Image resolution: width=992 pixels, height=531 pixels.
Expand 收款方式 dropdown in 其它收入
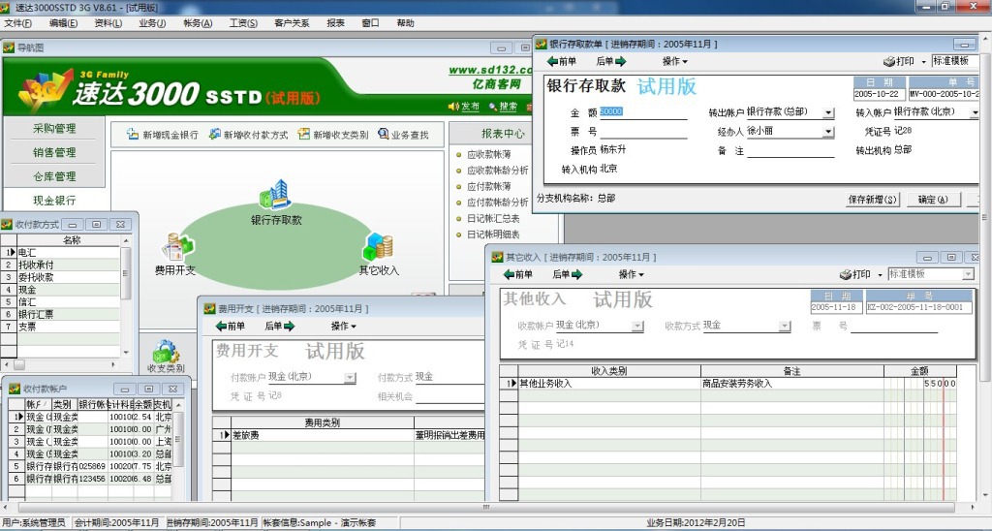pos(785,326)
